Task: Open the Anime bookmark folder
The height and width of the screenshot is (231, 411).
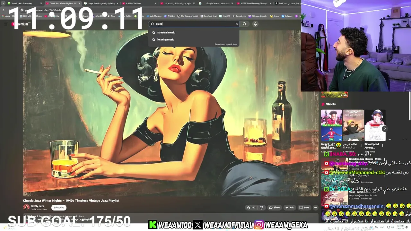Action: point(275,16)
